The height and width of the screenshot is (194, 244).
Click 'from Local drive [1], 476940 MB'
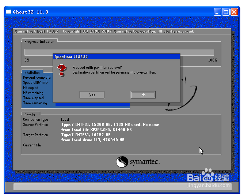(93, 140)
